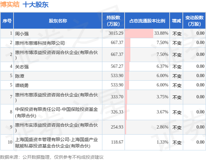Select shareholding value 118.67
Viewport: 206px width, 160px height.
(117, 142)
